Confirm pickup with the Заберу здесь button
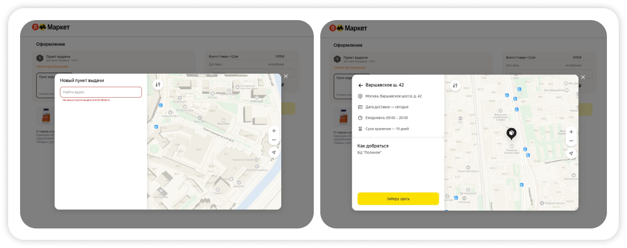The height and width of the screenshot is (248, 627). coord(398,199)
